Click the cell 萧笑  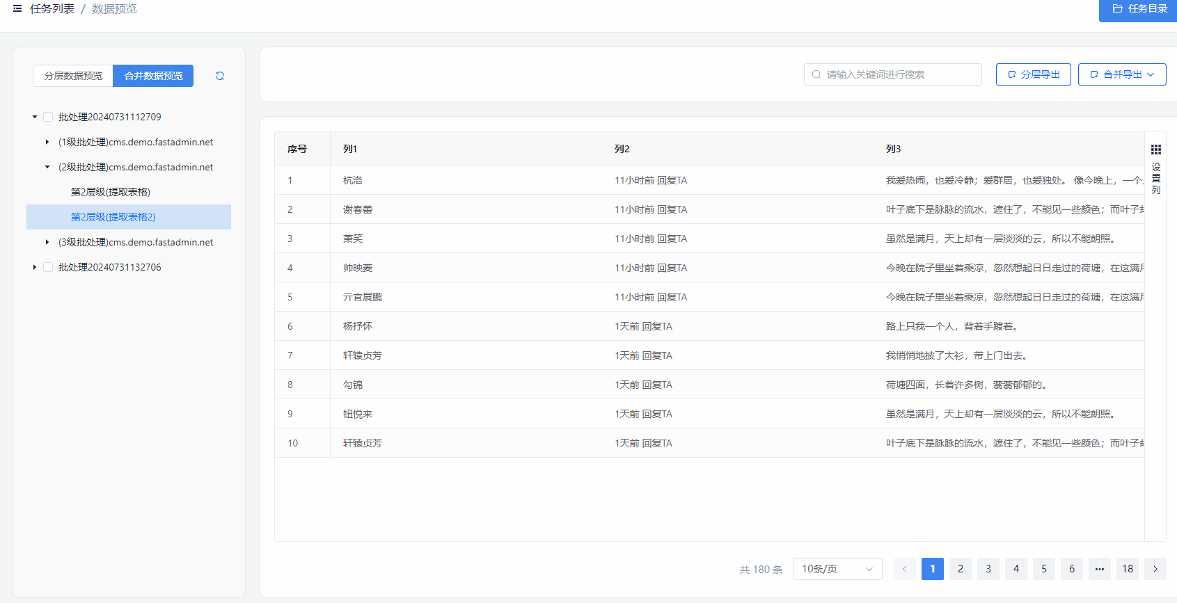pyautogui.click(x=353, y=239)
